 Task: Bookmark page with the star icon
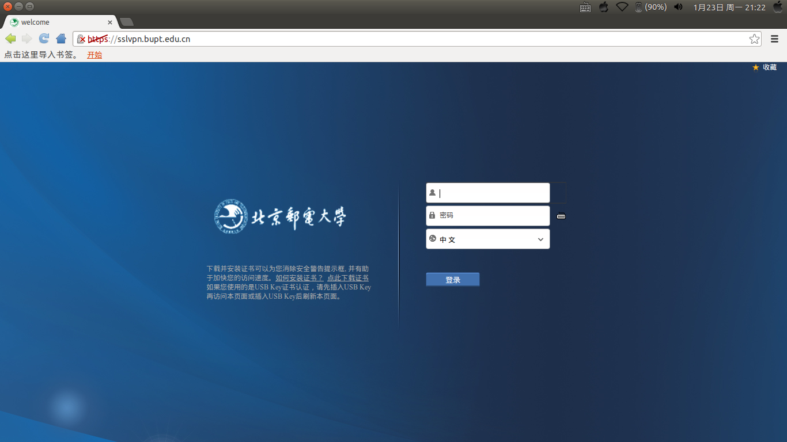[x=754, y=39]
